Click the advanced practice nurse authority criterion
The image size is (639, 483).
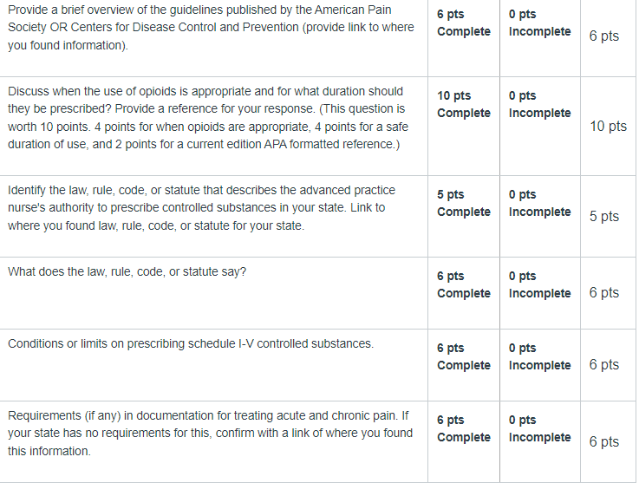pos(201,208)
